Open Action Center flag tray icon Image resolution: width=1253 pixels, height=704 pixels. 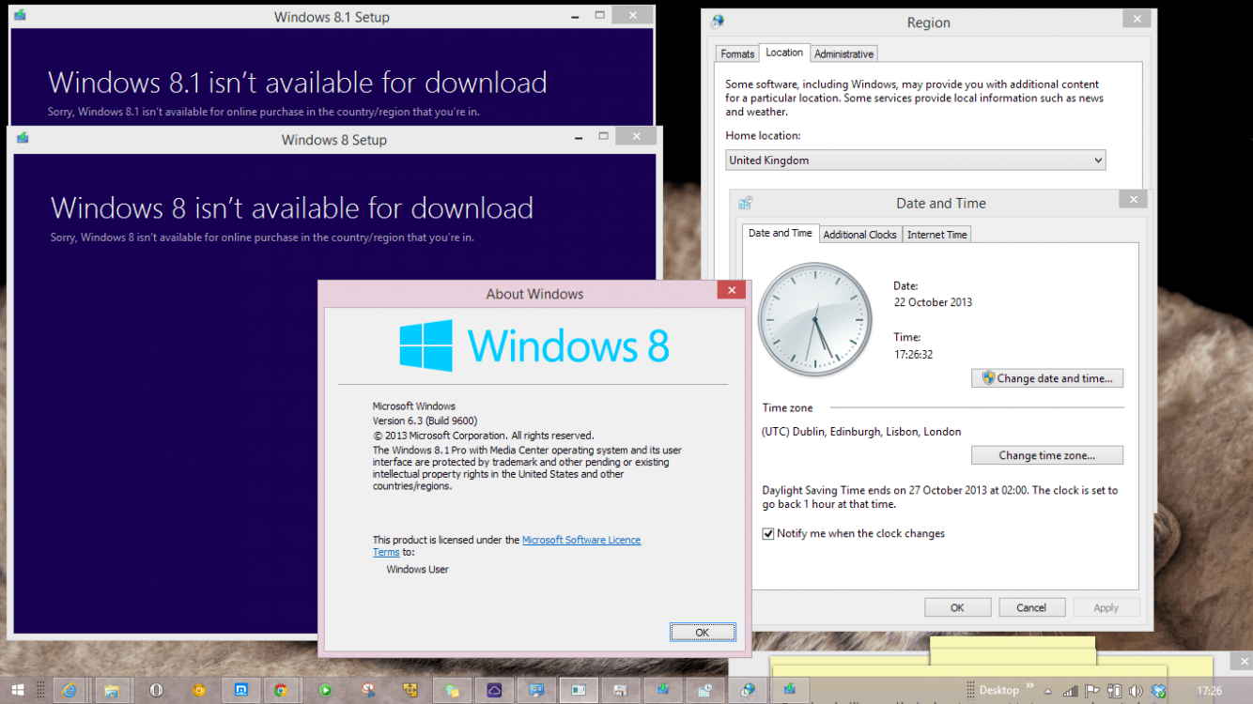(x=1092, y=690)
